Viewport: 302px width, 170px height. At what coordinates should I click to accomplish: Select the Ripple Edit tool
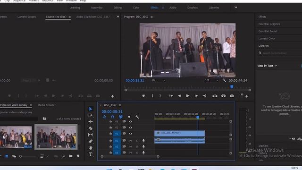coord(90,122)
